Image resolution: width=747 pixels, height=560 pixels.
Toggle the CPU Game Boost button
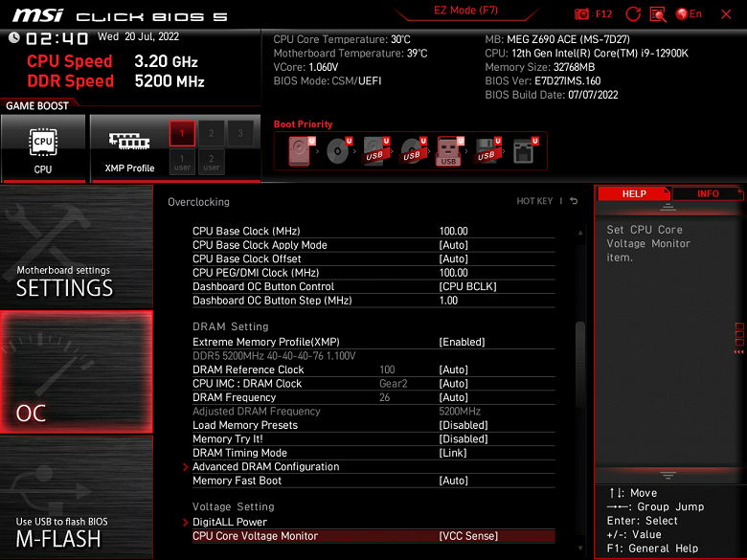(43, 148)
